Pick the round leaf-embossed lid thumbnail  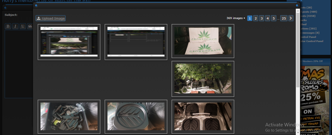pos(136,116)
